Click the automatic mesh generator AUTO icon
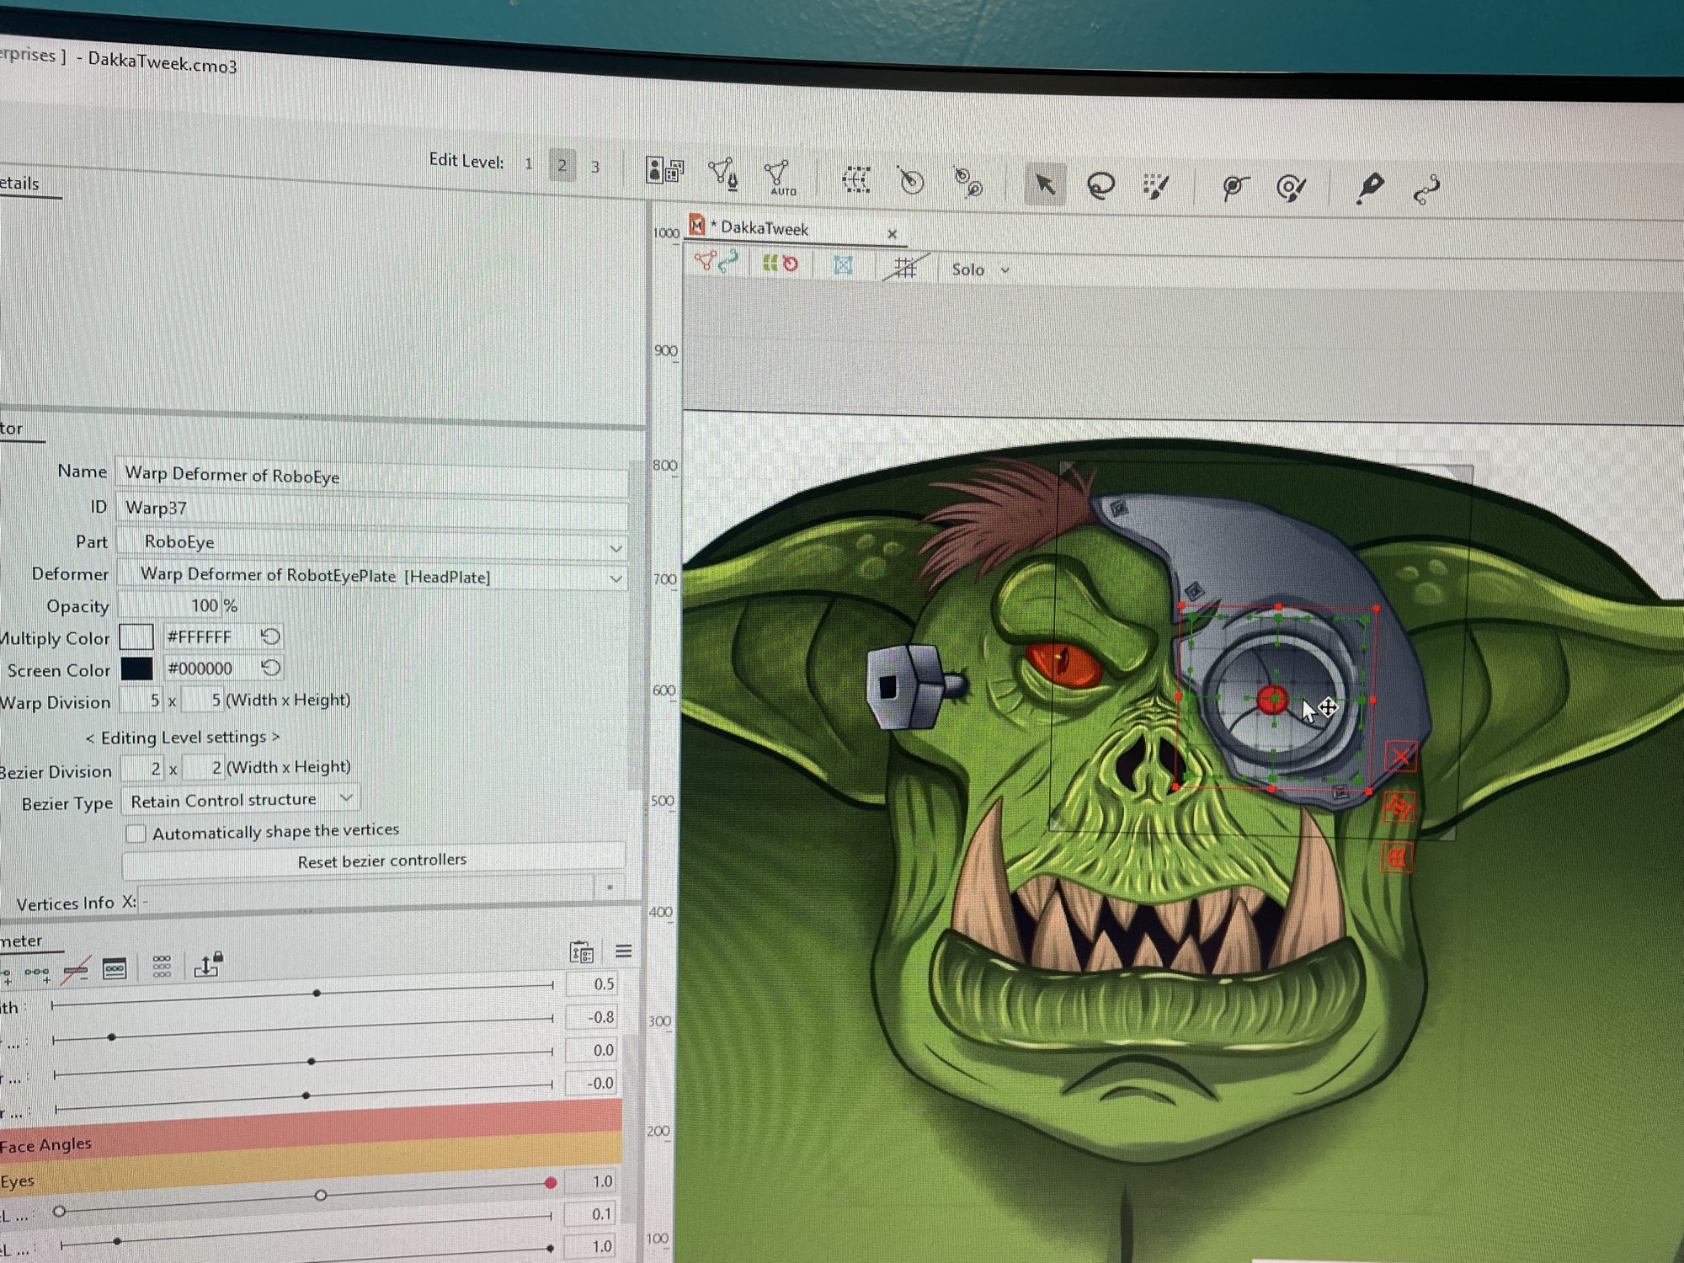 [x=779, y=178]
